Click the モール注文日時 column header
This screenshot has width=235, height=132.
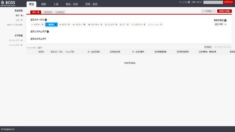pos(93,52)
